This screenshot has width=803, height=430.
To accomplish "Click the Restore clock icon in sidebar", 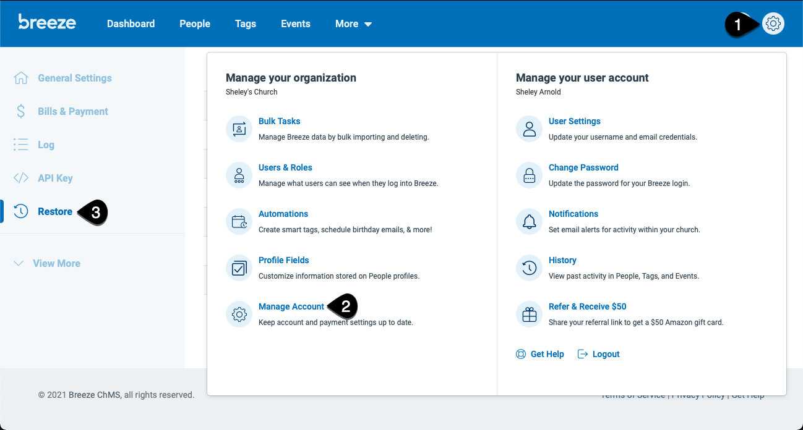I will click(x=21, y=211).
